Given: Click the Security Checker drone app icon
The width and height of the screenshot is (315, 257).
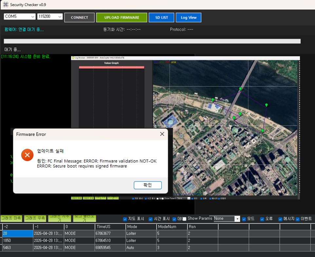Looking at the screenshot, I should [6, 4].
